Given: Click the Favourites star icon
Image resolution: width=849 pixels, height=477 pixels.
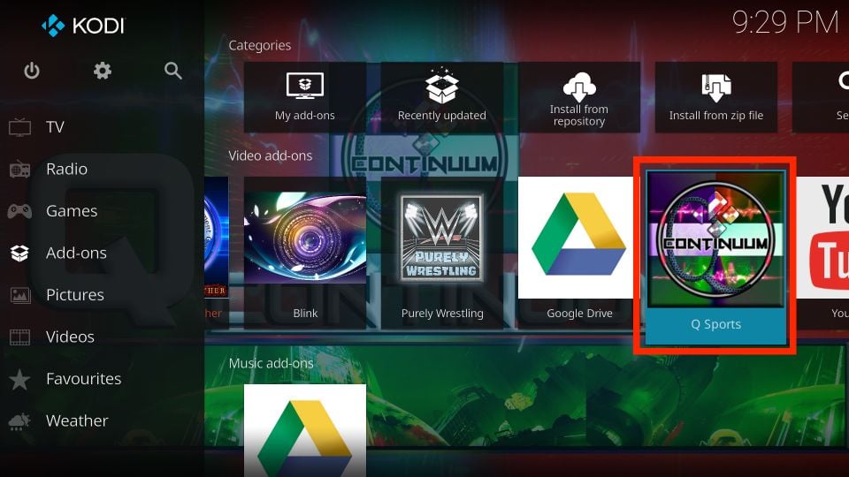Looking at the screenshot, I should (x=20, y=379).
